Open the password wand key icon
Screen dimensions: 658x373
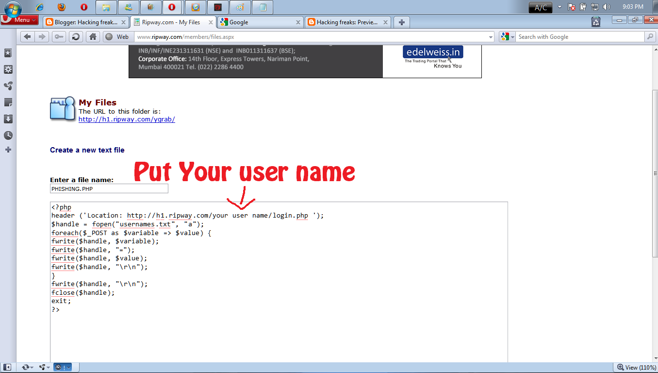(x=59, y=37)
